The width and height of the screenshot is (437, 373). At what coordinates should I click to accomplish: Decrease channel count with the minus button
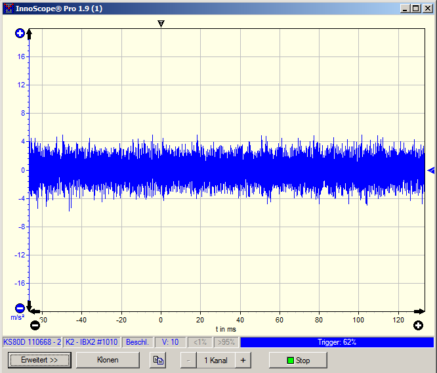(188, 360)
